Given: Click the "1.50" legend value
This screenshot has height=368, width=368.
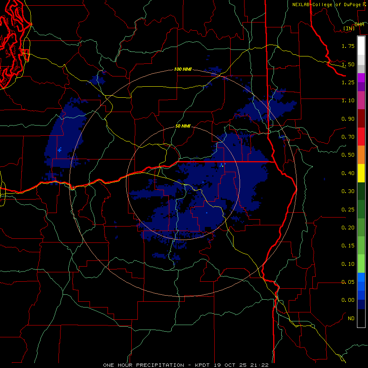Looking at the screenshot, I should coord(348,64).
